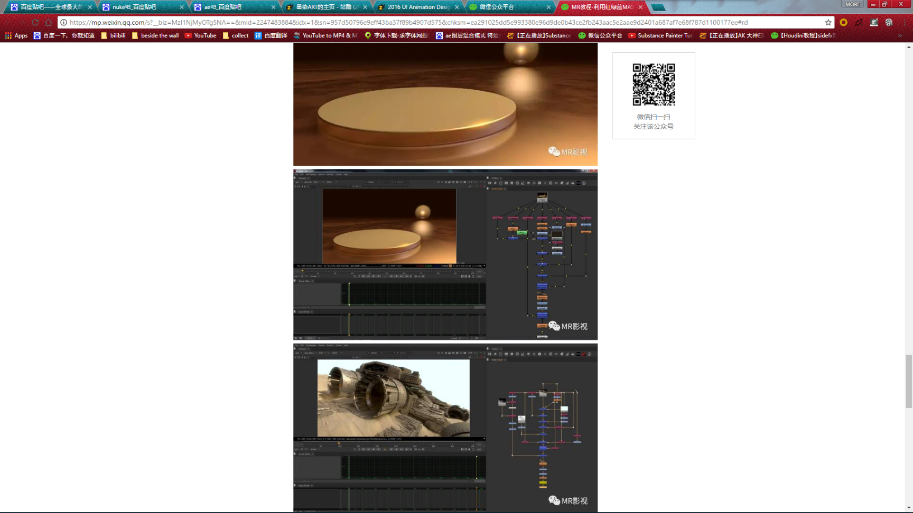Reload the current page

point(35,22)
